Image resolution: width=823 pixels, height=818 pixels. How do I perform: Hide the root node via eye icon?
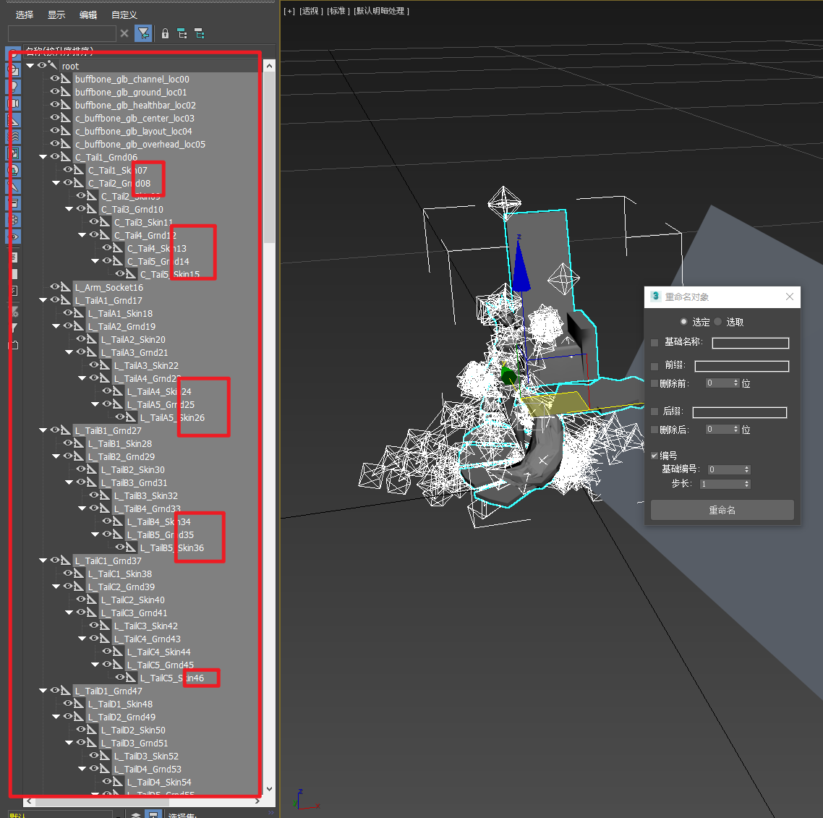coord(41,65)
